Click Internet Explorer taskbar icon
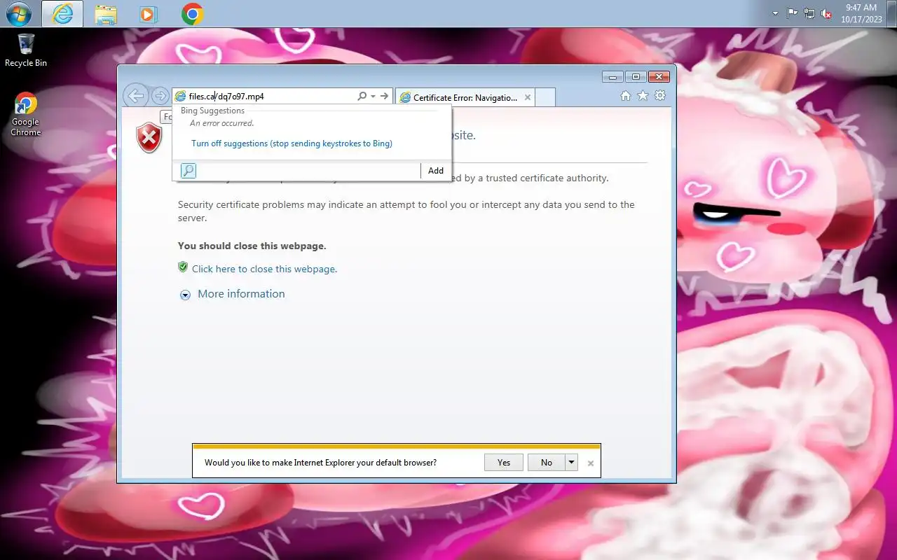897x560 pixels. (x=62, y=13)
